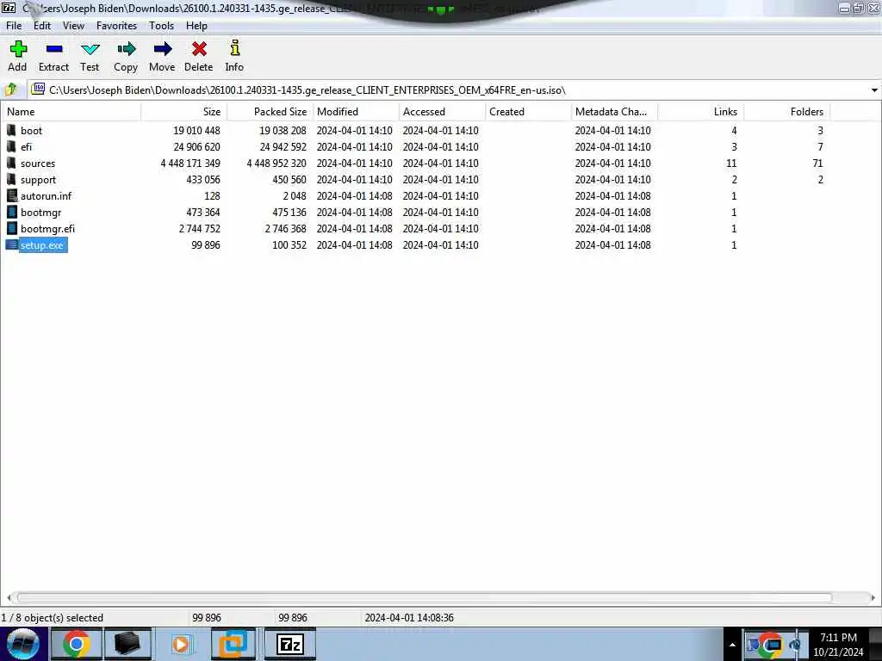Viewport: 882px width, 661px height.
Task: Click the green Add plus icon
Action: pos(18,49)
